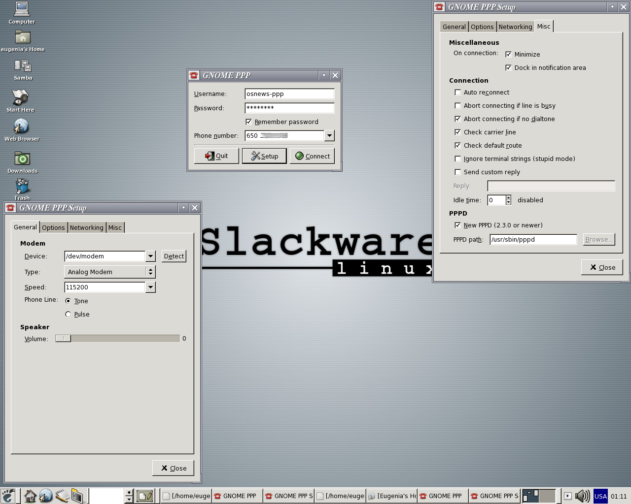Enable Abort connecting if line is busy

point(457,105)
